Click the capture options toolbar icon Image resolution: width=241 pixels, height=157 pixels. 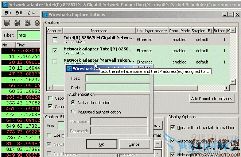click(x=17, y=23)
